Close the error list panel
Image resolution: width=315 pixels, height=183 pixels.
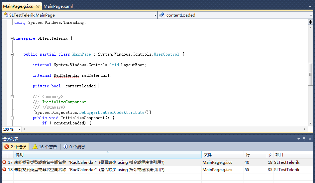(310, 139)
